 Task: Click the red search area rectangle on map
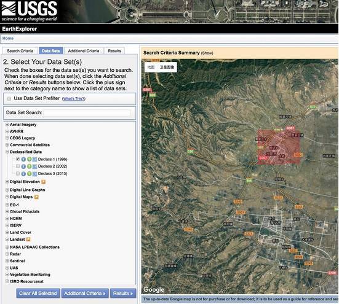(279, 147)
